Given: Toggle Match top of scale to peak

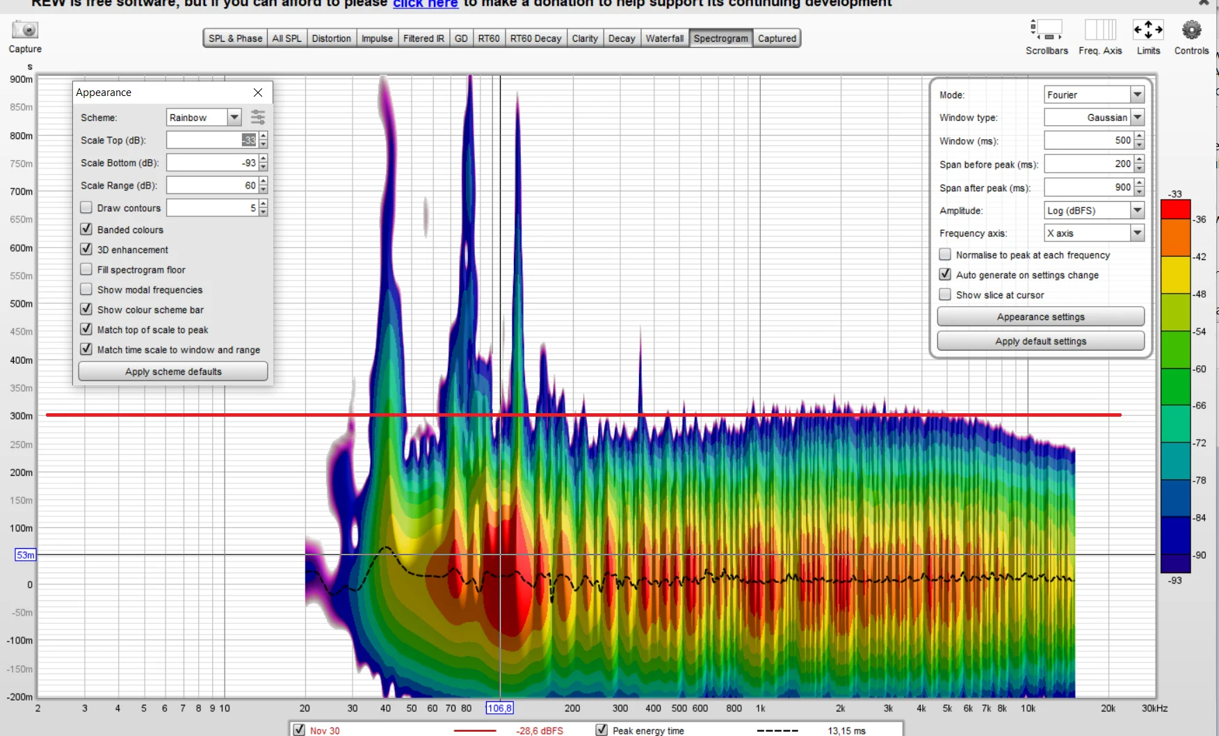Looking at the screenshot, I should point(86,329).
